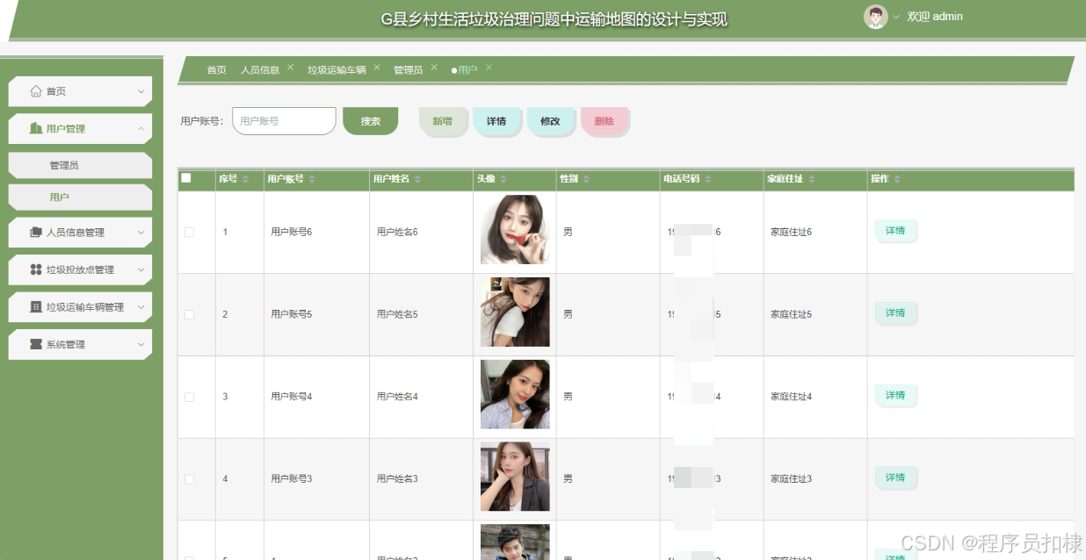Expand the 首页 sidebar menu chevron
This screenshot has height=560, width=1086.
tap(141, 91)
